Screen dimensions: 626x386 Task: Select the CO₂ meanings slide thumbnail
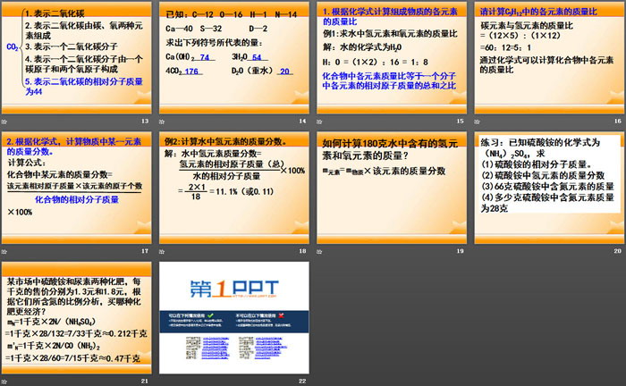click(77, 57)
